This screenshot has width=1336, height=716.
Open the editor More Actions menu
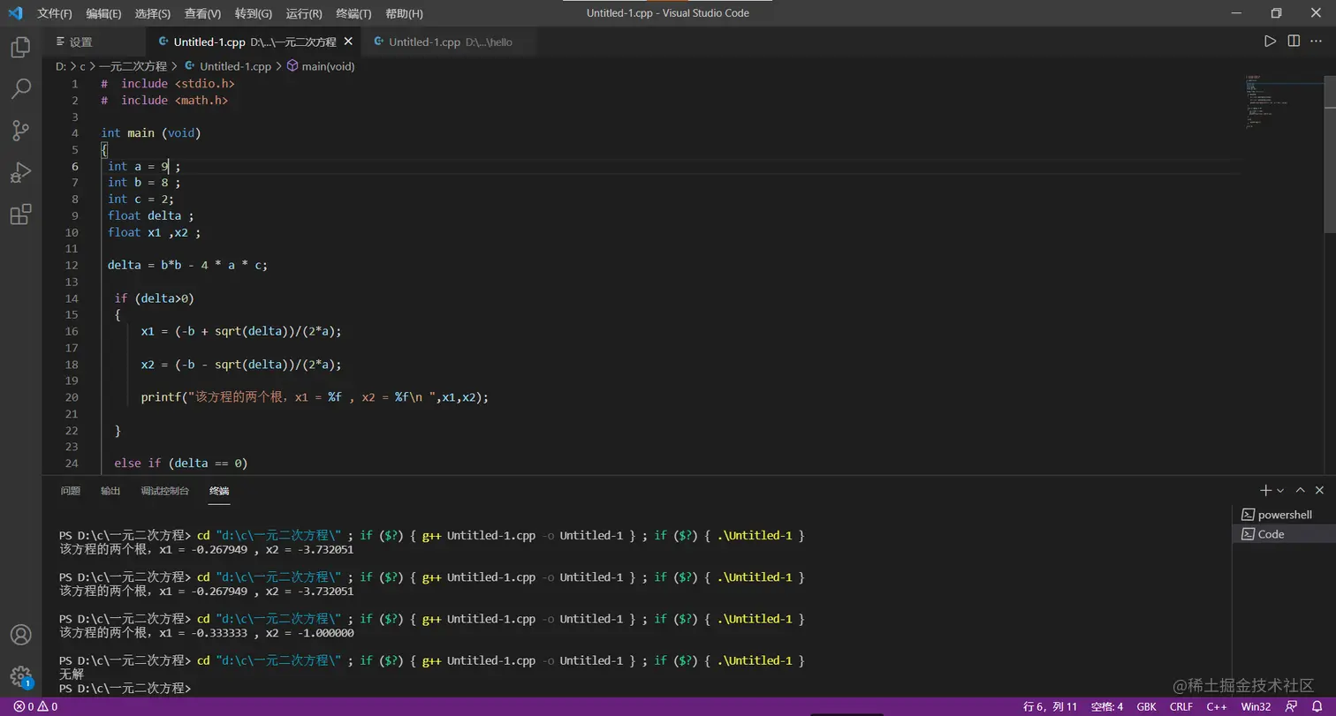[1317, 41]
